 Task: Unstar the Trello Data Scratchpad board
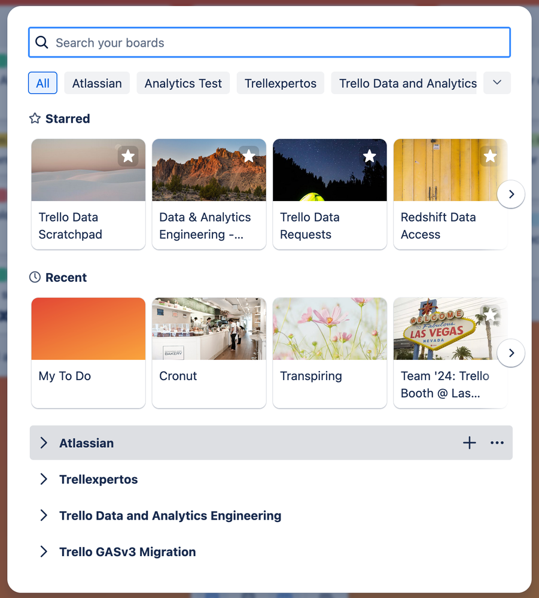click(x=128, y=156)
